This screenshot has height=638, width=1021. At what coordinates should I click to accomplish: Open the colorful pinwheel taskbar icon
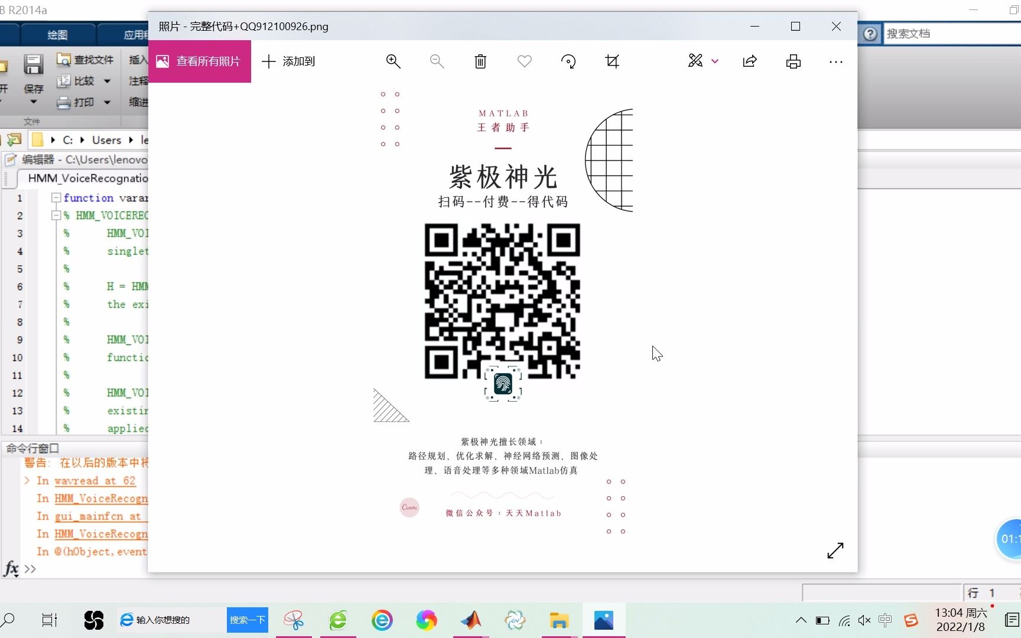point(427,620)
